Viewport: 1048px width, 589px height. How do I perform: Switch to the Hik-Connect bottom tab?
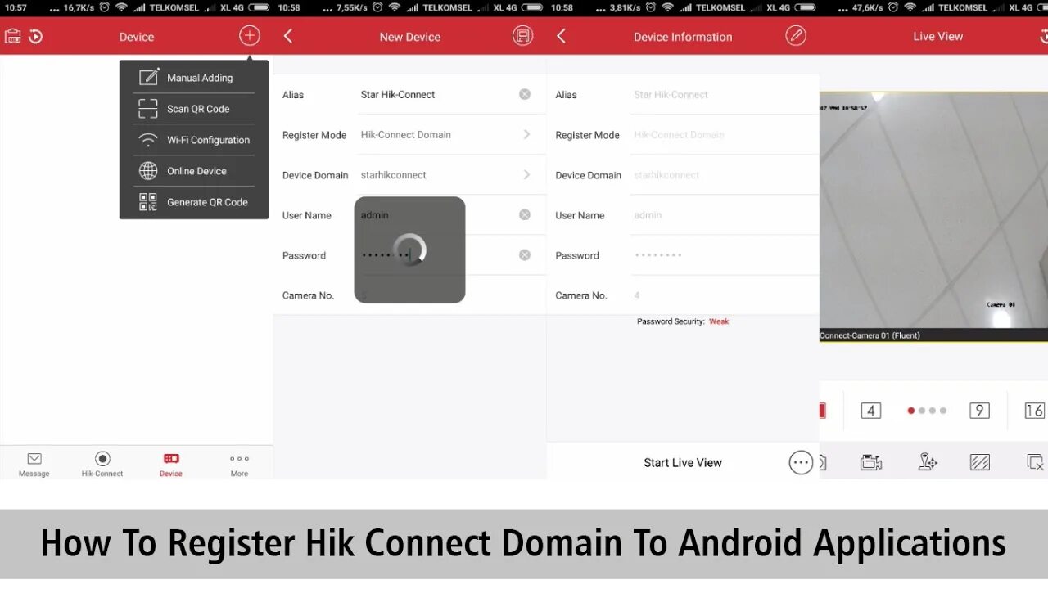[x=102, y=464]
